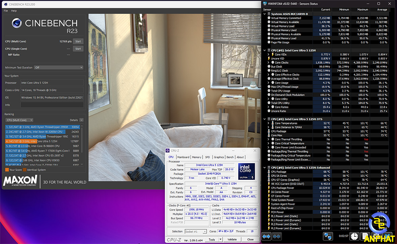397x244 pixels.
Task: Click the Total CPU Usage sensor row
Action: click(x=326, y=91)
